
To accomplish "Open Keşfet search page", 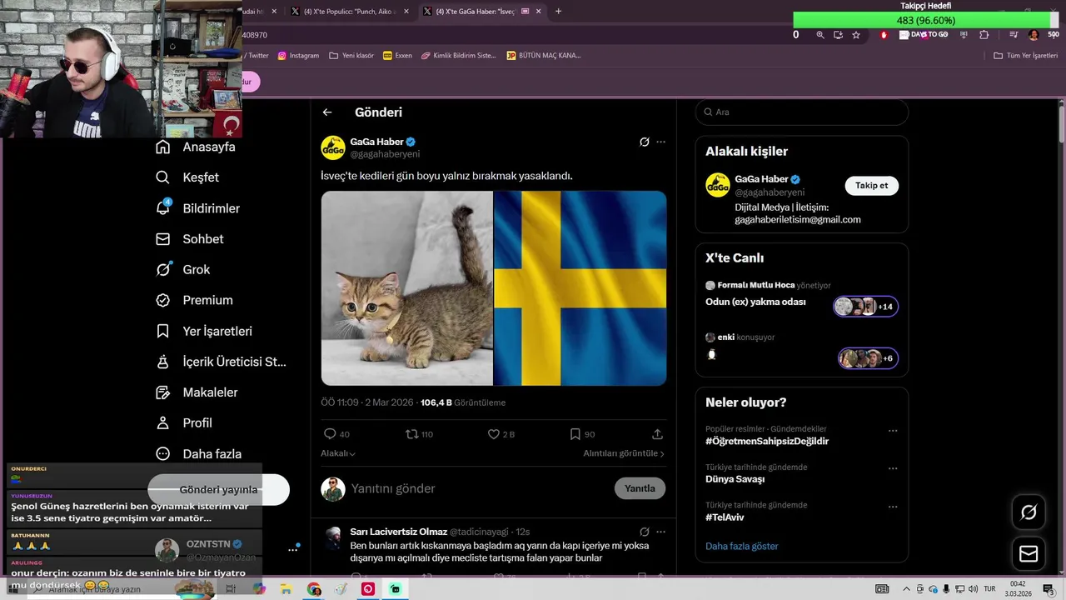I will (x=187, y=177).
